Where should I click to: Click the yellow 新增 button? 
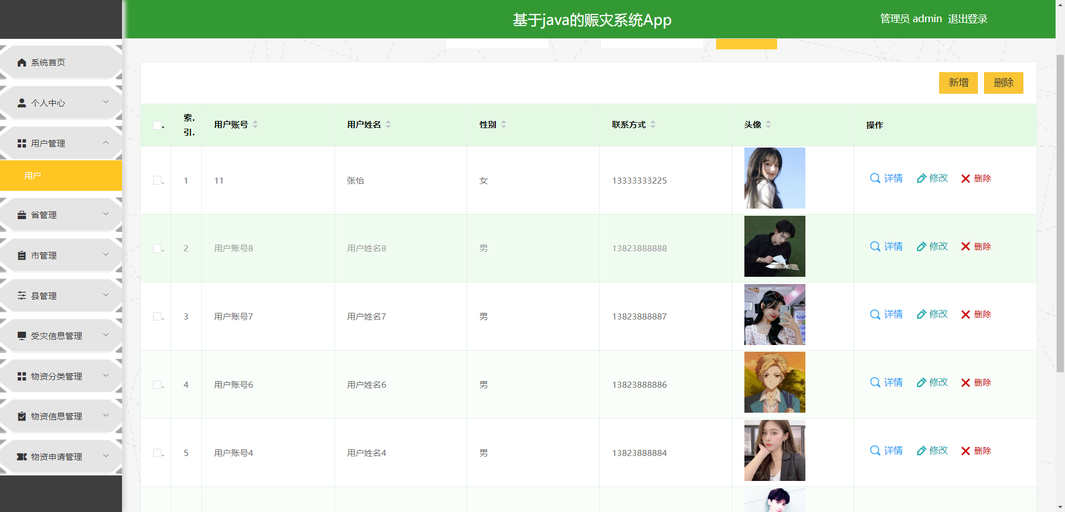[958, 83]
